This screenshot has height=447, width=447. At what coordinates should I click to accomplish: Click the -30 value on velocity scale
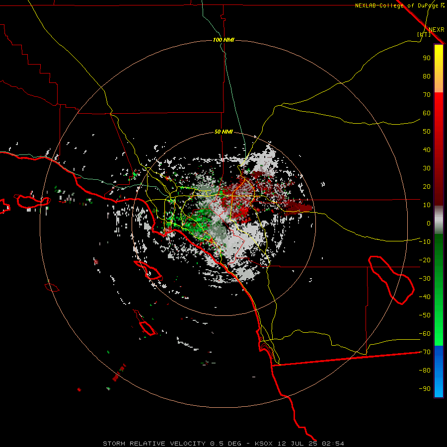click(425, 279)
